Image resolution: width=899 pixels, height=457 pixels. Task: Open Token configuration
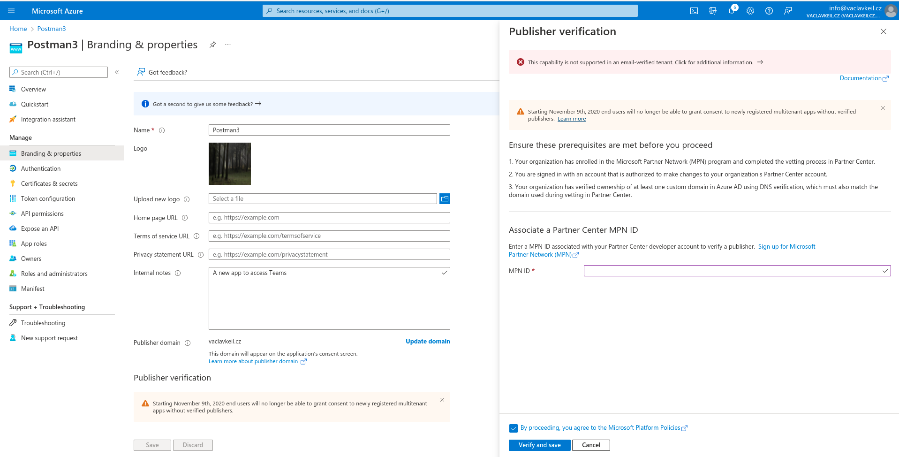click(48, 198)
